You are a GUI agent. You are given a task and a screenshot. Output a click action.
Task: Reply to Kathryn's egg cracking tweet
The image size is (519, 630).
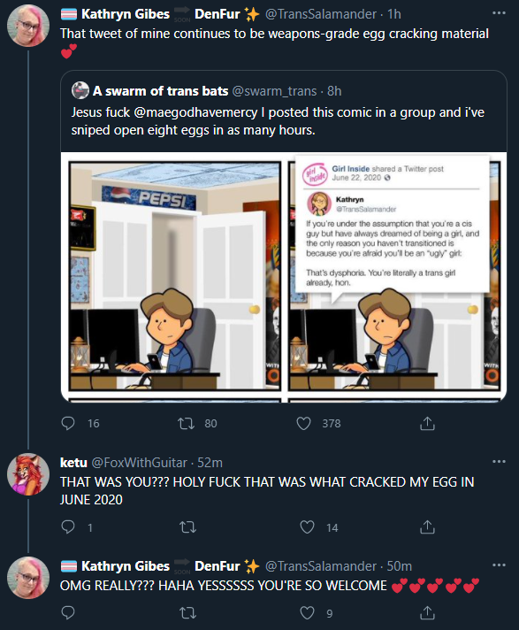point(68,423)
